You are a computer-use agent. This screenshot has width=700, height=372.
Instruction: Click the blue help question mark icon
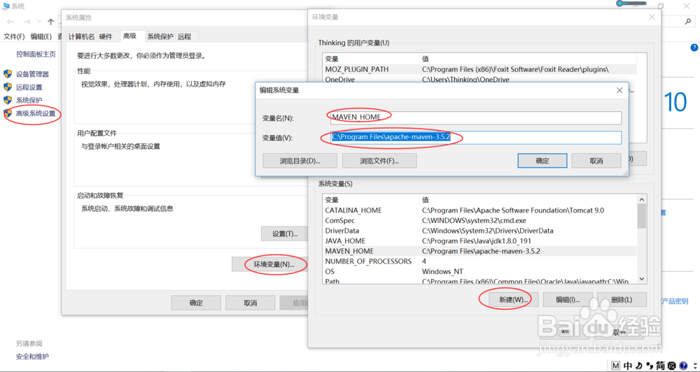coord(694,48)
